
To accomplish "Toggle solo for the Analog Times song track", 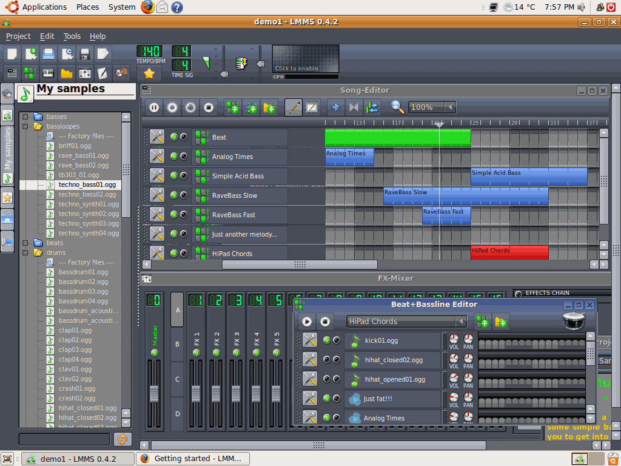I will 184,157.
